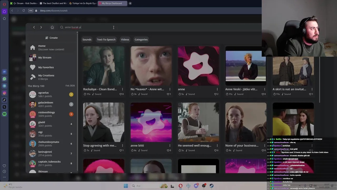Image resolution: width=337 pixels, height=190 pixels.
Task: Open browsing history clock icon in sidebar
Action: click(x=4, y=172)
